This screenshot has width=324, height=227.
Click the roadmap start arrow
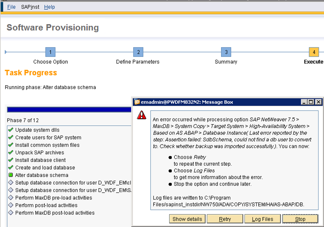[x=6, y=52]
